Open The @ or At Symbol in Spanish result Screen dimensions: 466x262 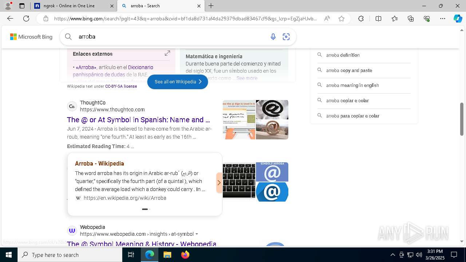[138, 120]
